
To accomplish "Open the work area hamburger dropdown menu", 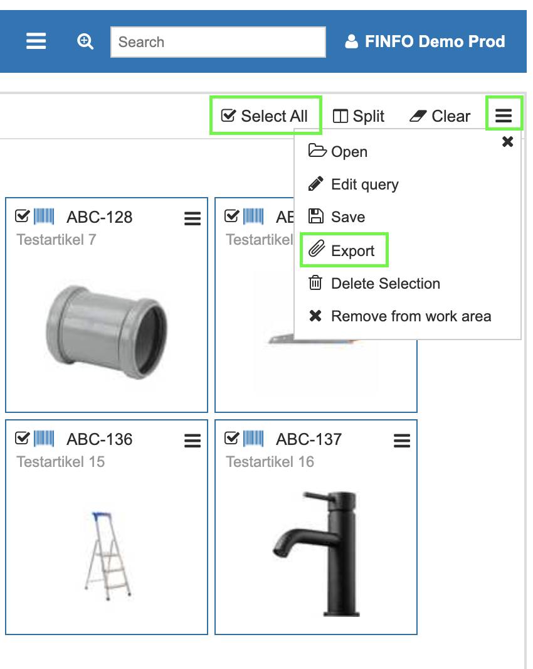I will (x=505, y=115).
